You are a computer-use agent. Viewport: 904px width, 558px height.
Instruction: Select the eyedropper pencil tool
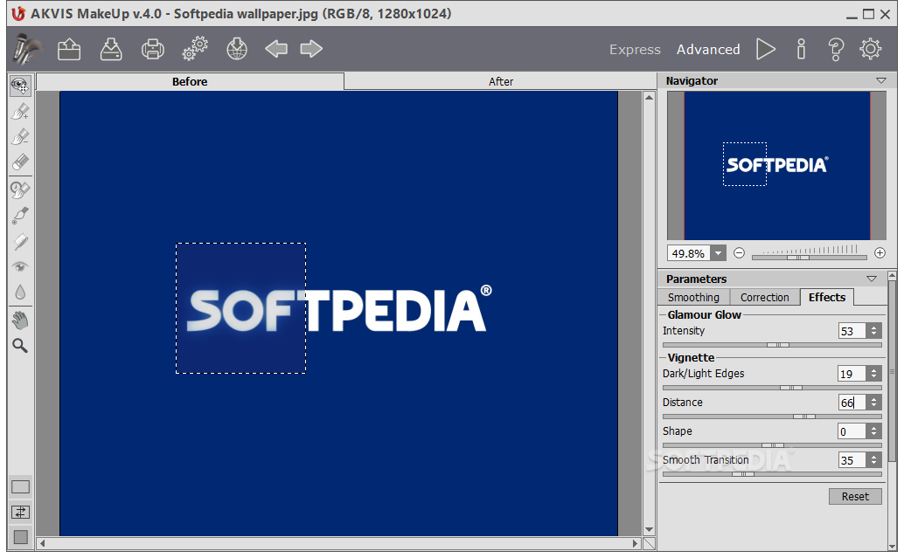[20, 216]
